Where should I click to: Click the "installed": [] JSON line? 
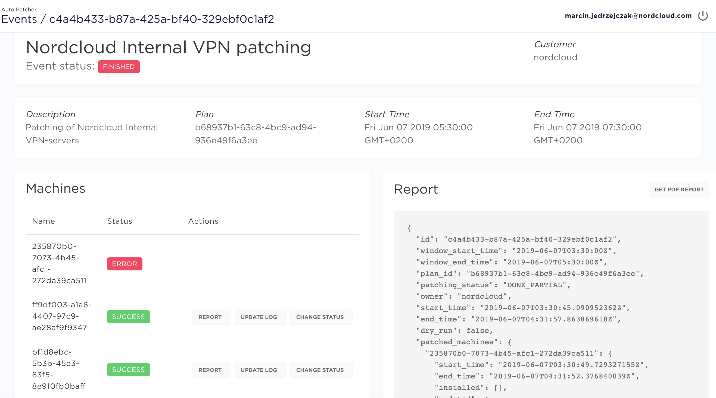(x=471, y=388)
